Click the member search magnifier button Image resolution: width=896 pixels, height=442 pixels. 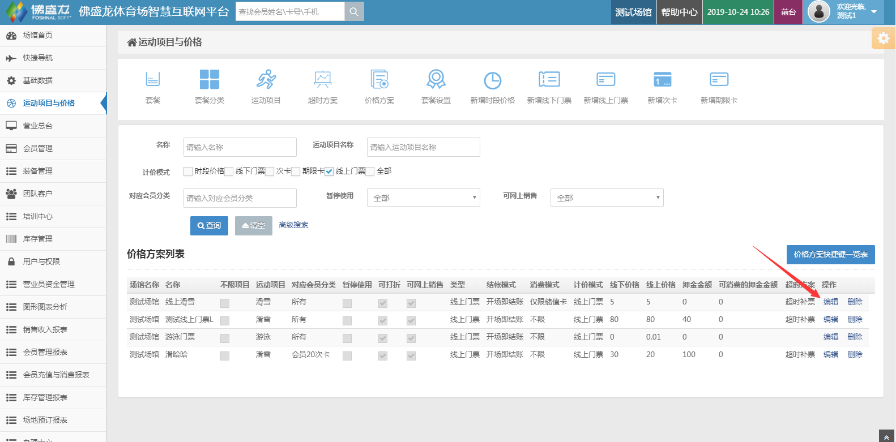coord(354,11)
